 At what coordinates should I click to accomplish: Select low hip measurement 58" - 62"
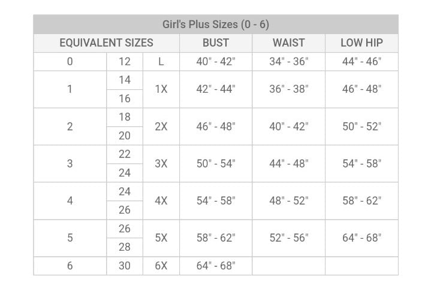pos(361,200)
